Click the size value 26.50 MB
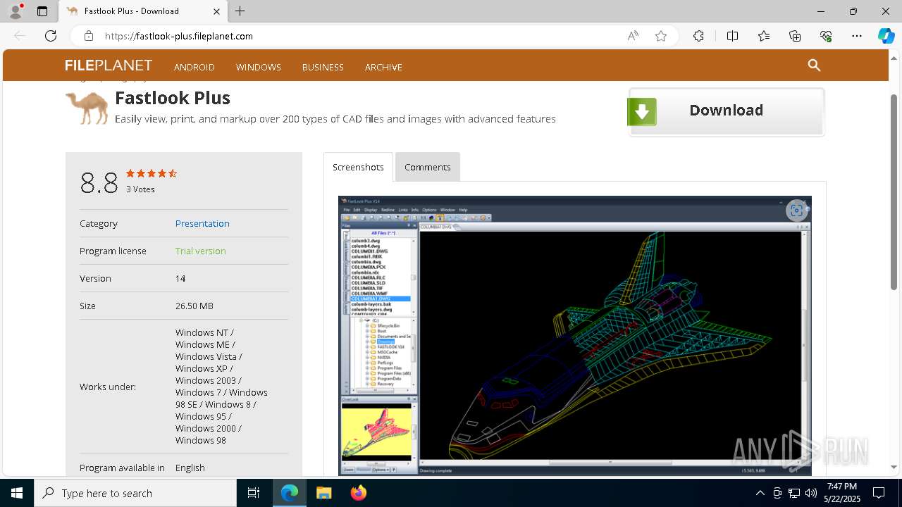Image resolution: width=902 pixels, height=507 pixels. point(194,306)
